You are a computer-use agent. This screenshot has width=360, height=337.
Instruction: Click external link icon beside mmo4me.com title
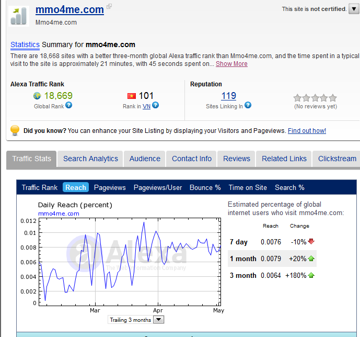pos(109,7)
